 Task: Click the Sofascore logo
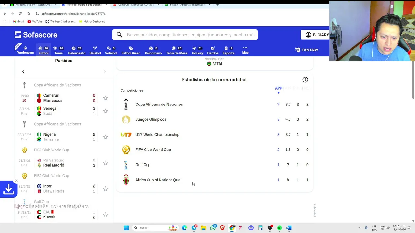click(x=36, y=35)
